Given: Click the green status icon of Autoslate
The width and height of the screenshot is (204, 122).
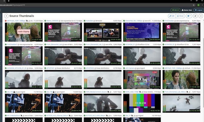Looking at the screenshot, I should (x=84, y=21).
